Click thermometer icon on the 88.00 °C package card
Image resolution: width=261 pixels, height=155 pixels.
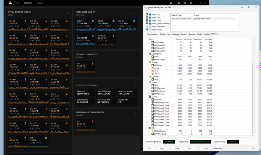25,138
